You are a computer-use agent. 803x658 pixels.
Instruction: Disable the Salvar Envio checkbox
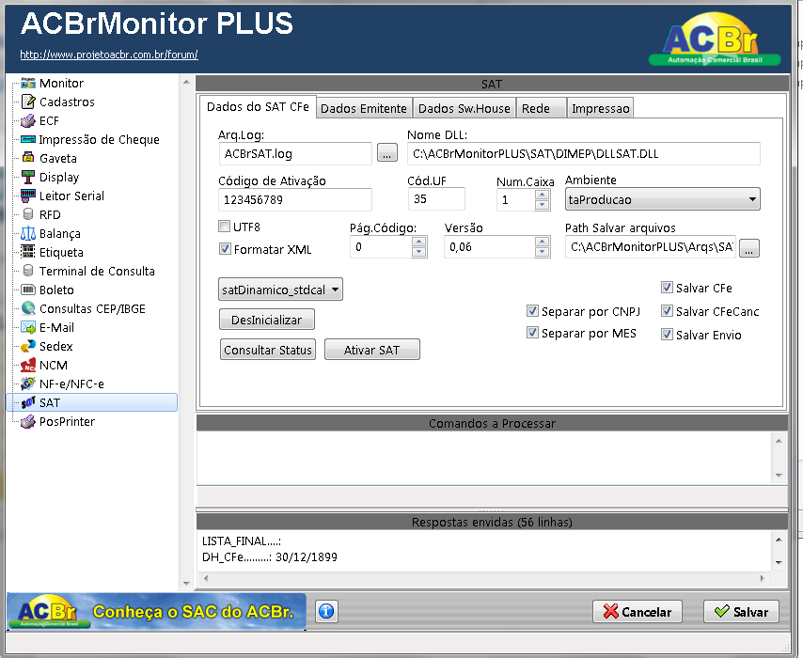667,335
